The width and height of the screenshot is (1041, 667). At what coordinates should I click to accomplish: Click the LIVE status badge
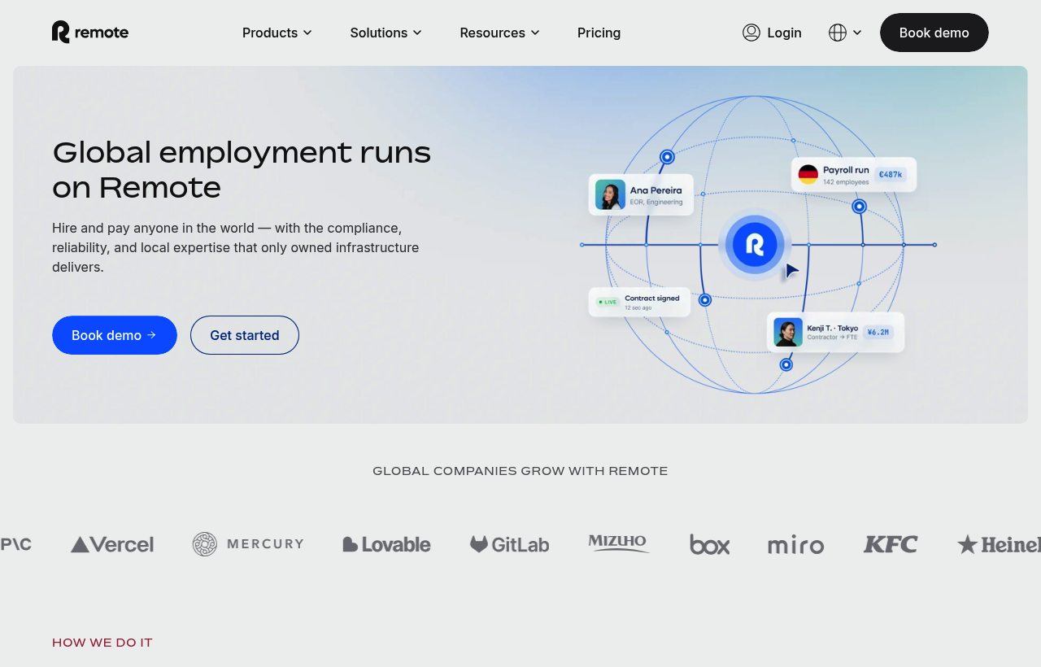[x=608, y=302]
